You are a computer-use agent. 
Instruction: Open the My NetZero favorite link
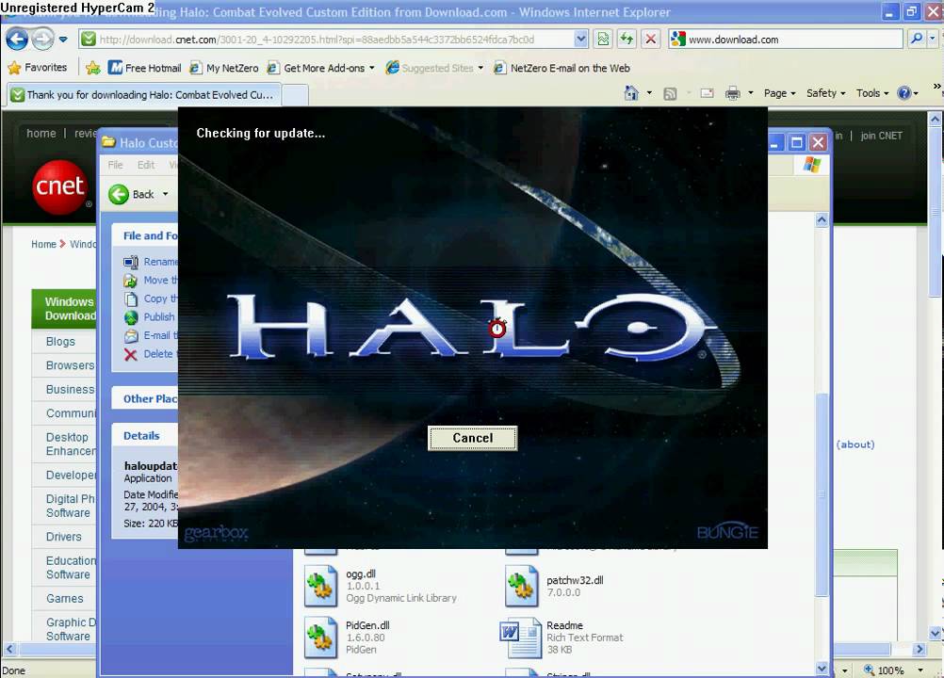[x=224, y=68]
